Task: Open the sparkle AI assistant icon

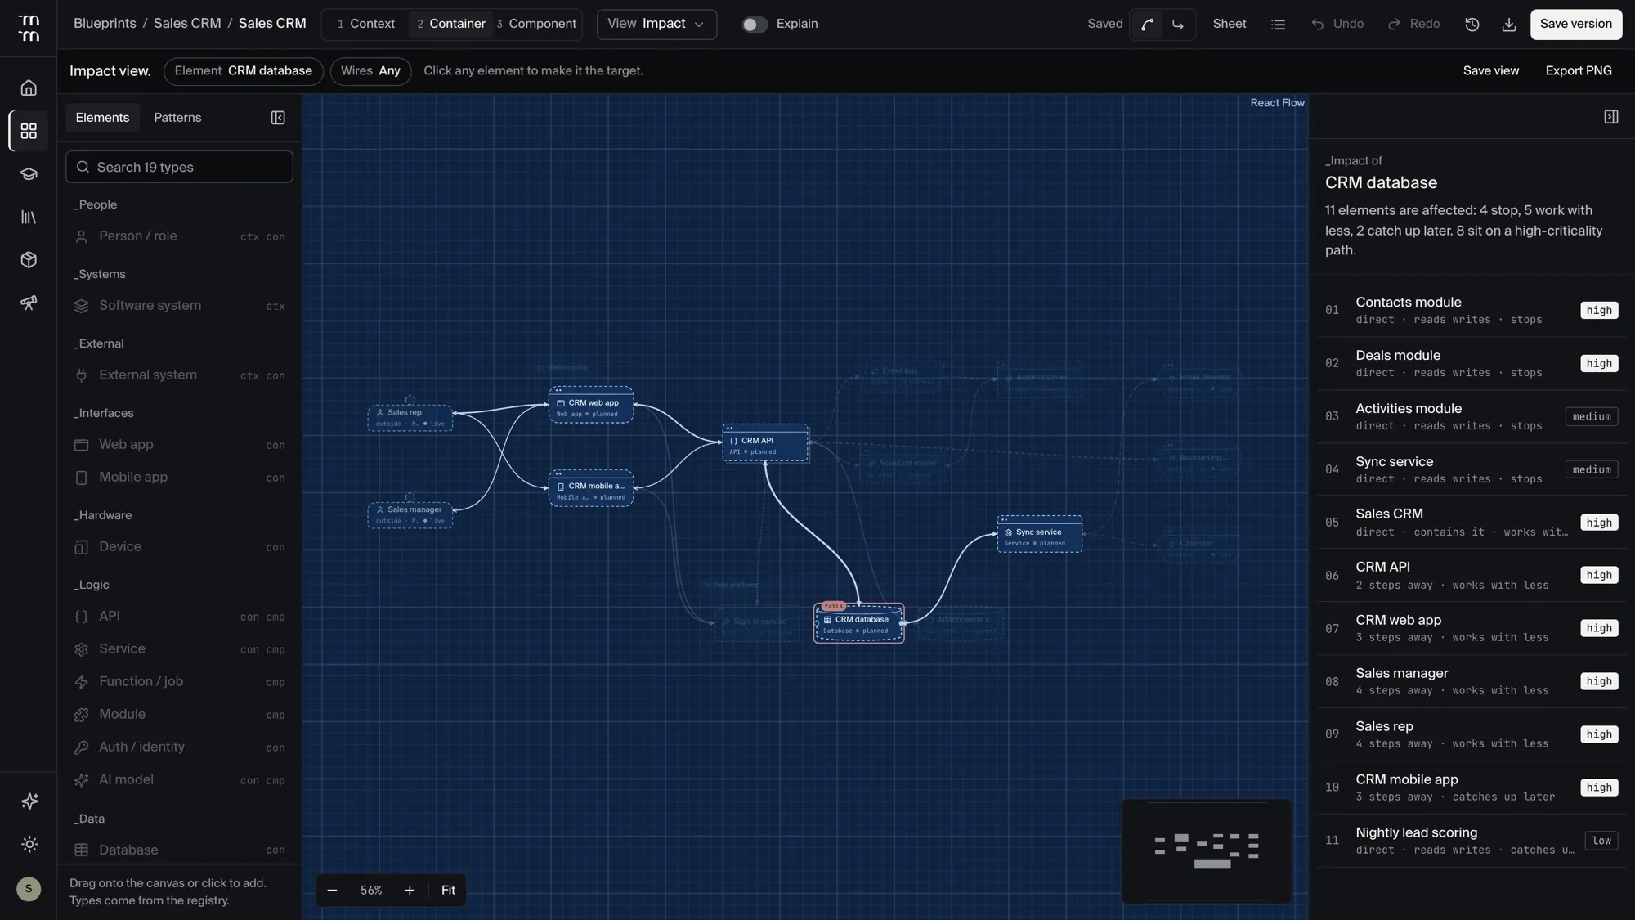Action: [x=29, y=801]
